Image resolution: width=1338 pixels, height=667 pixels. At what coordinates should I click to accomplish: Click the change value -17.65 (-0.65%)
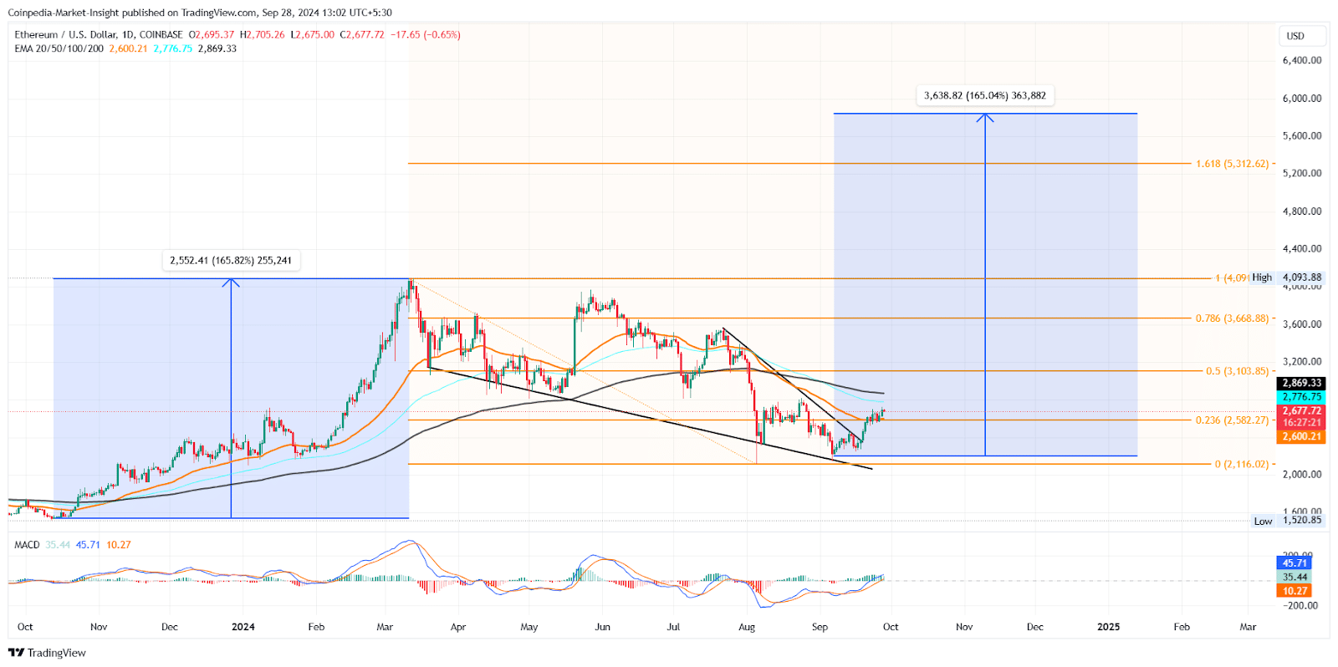425,35
